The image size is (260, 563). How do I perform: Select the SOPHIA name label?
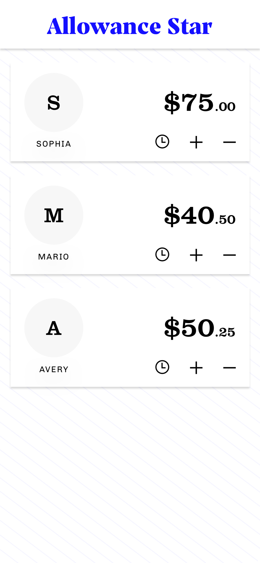[x=54, y=144]
